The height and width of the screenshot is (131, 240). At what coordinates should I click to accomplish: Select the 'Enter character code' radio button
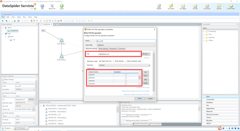coord(126,61)
